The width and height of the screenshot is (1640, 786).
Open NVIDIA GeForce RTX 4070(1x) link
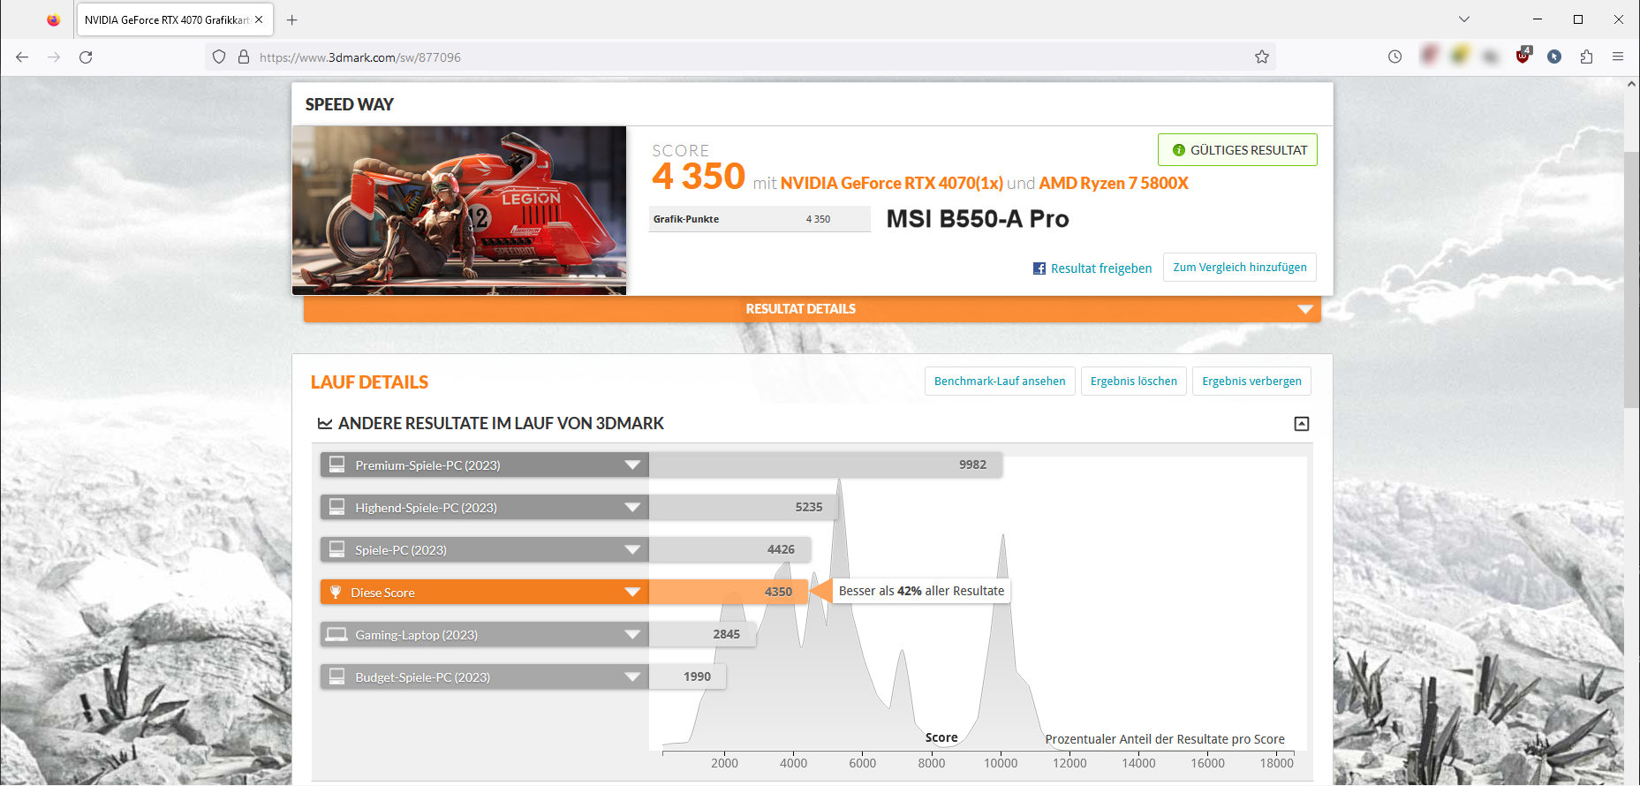(x=891, y=183)
